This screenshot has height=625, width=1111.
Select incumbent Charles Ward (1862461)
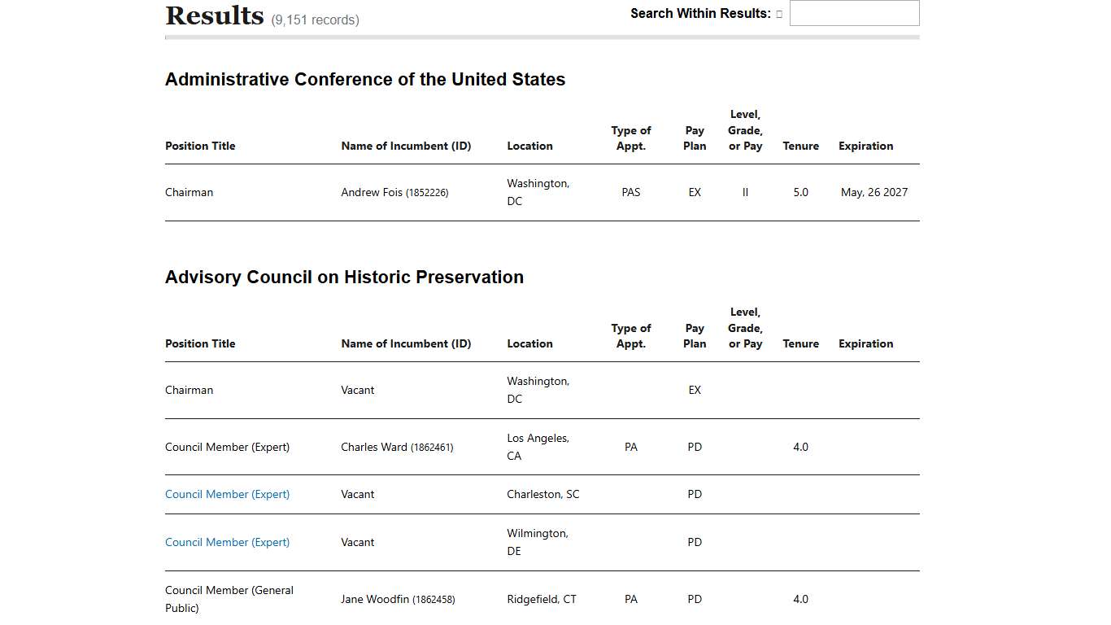(397, 447)
